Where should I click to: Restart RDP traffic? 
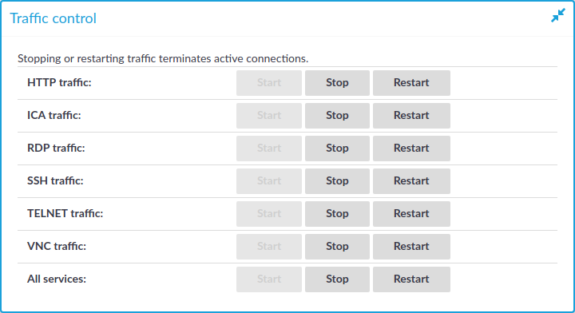pos(411,149)
